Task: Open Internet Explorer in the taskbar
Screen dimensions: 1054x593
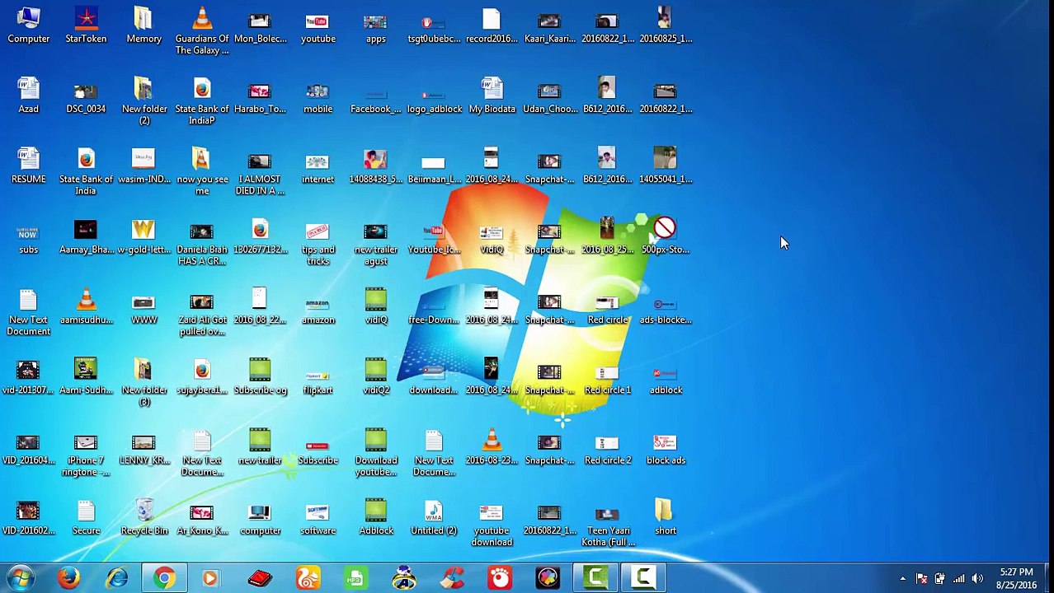Action: pos(116,578)
